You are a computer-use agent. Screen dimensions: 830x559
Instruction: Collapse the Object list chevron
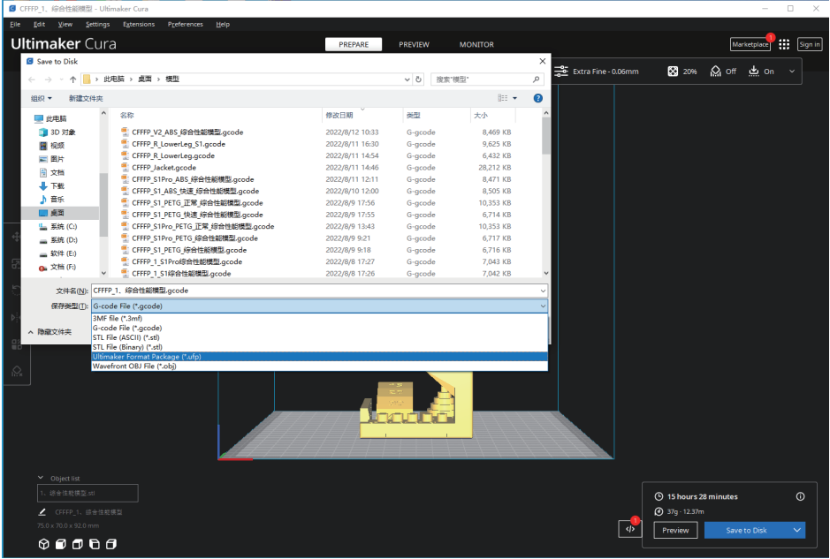tap(41, 478)
